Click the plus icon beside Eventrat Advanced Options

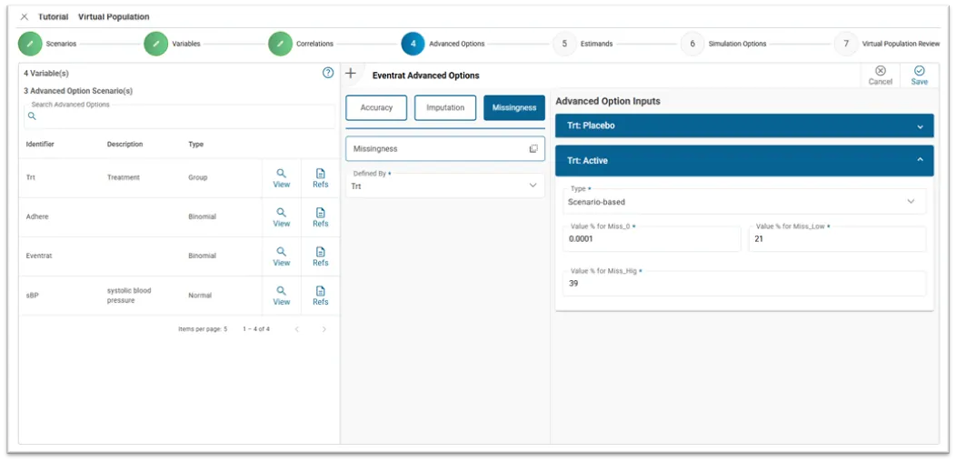(x=351, y=75)
